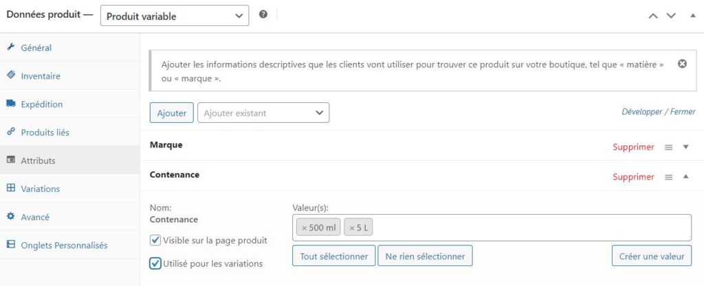Click the drag handle for Marque

click(668, 147)
